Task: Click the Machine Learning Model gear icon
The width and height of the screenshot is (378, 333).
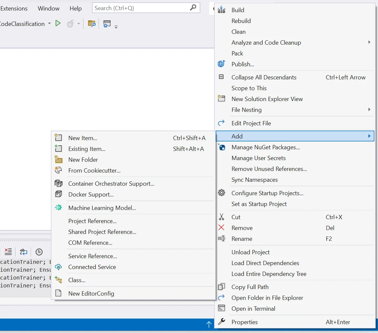Action: pyautogui.click(x=58, y=208)
